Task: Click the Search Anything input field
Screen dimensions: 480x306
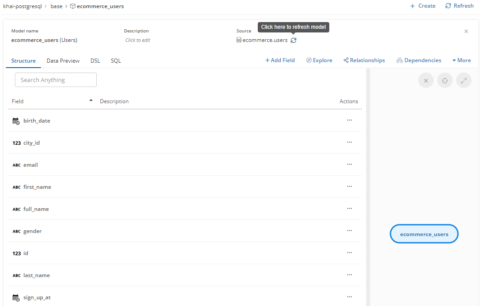Action: coord(56,80)
